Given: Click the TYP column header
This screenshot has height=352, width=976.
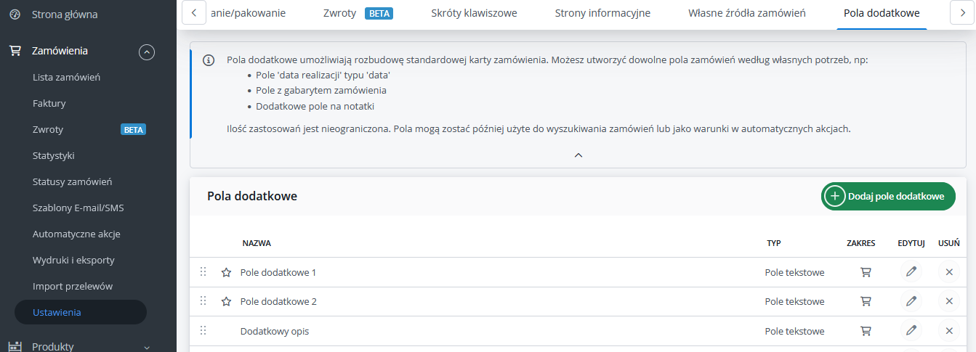Looking at the screenshot, I should point(774,243).
